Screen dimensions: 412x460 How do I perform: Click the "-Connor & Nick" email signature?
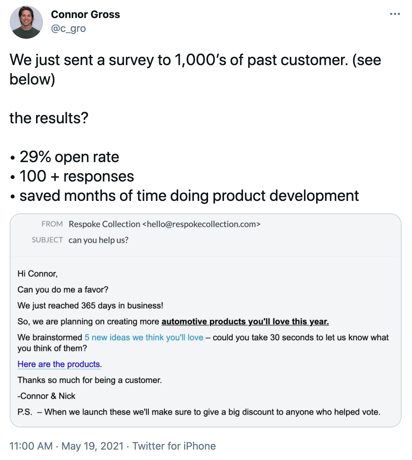pos(46,396)
